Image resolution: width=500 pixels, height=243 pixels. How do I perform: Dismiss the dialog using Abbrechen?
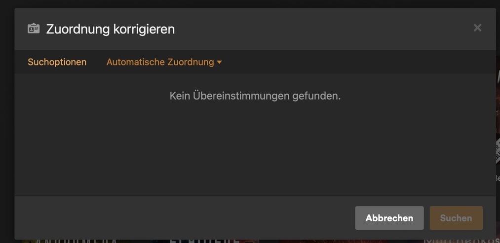tap(389, 218)
